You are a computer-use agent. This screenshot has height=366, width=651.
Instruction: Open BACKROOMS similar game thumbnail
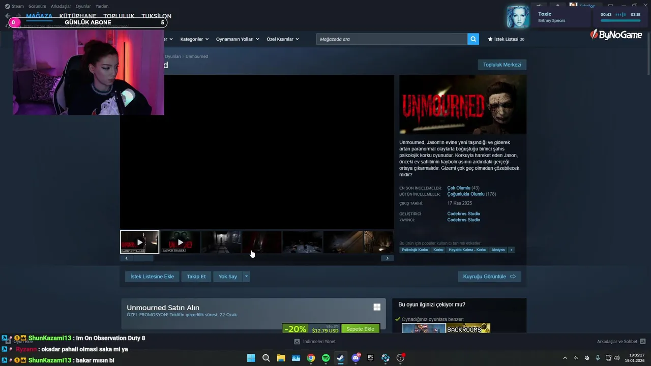coord(468,328)
